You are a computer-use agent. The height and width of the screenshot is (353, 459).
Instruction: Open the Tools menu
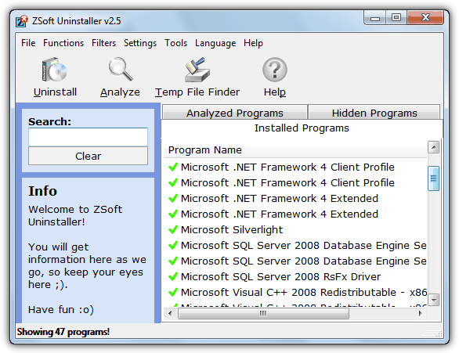175,43
